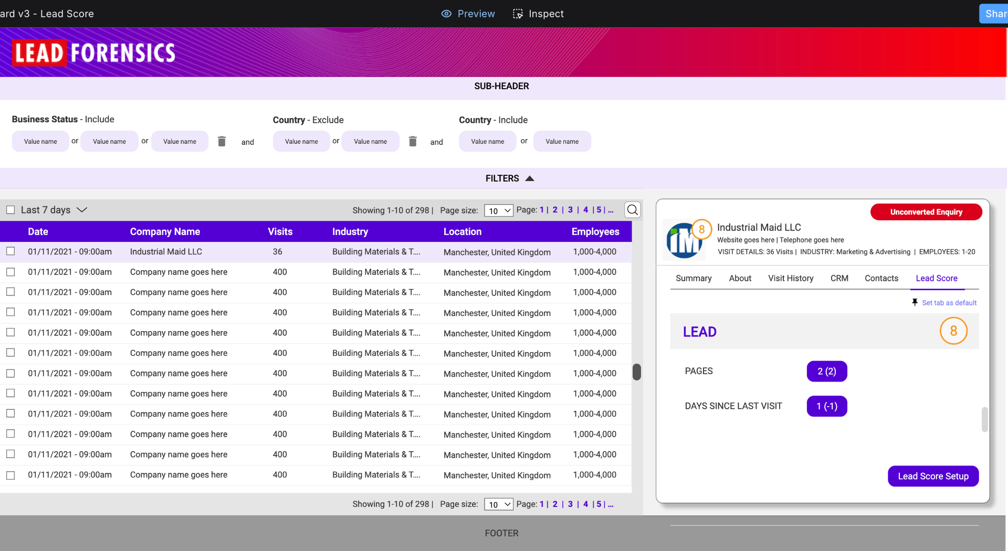Tick the select-all checkbox beside Last 7 days
The image size is (1008, 551).
10,210
